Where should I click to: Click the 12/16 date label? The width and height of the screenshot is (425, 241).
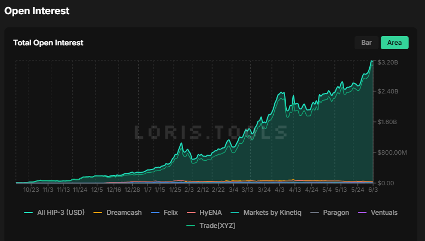[x=114, y=190]
